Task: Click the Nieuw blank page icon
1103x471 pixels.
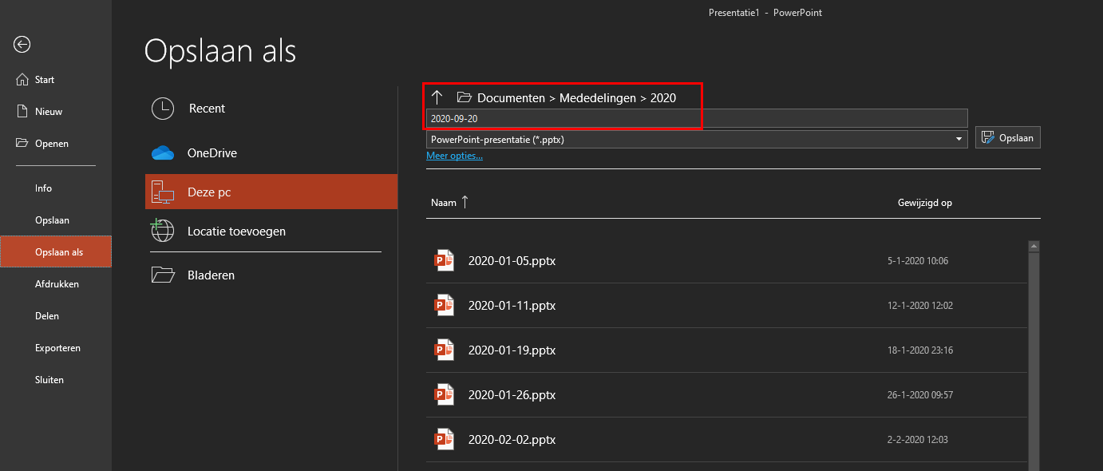Action: (x=22, y=112)
